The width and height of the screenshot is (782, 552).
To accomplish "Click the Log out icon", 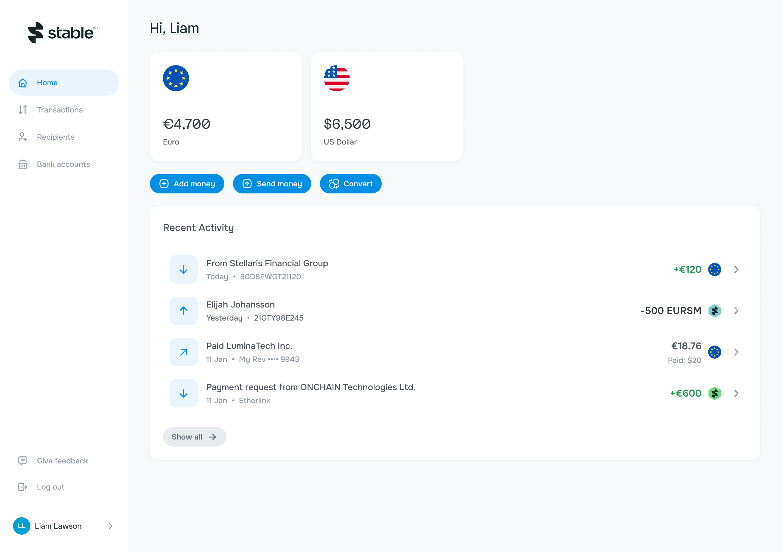I will [23, 487].
